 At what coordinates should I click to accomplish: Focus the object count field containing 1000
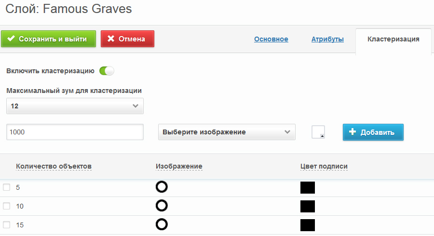[75, 132]
